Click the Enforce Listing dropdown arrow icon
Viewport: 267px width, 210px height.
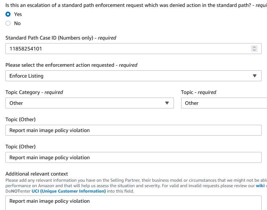pos(254,76)
